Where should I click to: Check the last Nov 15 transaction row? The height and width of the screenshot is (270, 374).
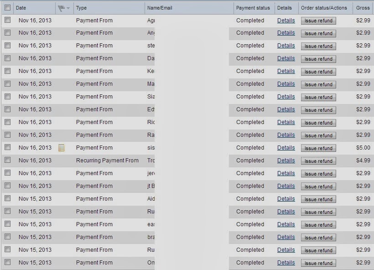point(6,263)
